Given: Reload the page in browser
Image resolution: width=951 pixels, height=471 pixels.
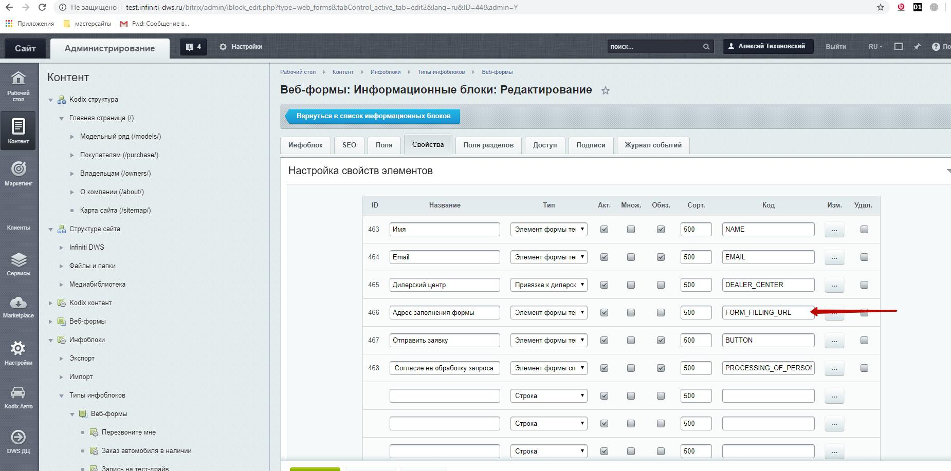Looking at the screenshot, I should 42,7.
